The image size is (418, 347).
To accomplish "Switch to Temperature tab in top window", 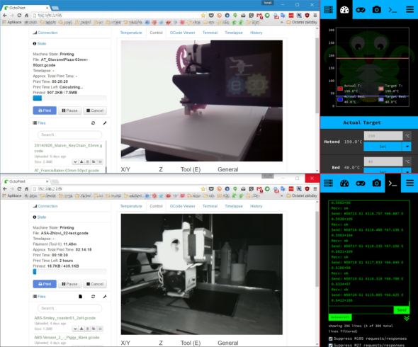I will [x=131, y=33].
